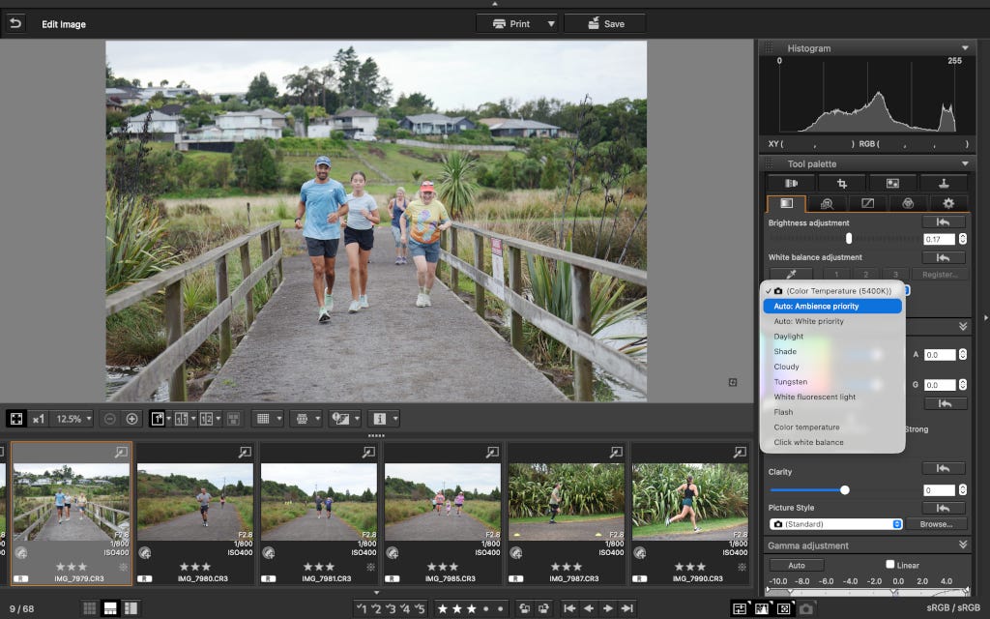Open the zoom percentage dropdown
Screen dimensions: 990x619
tap(73, 419)
